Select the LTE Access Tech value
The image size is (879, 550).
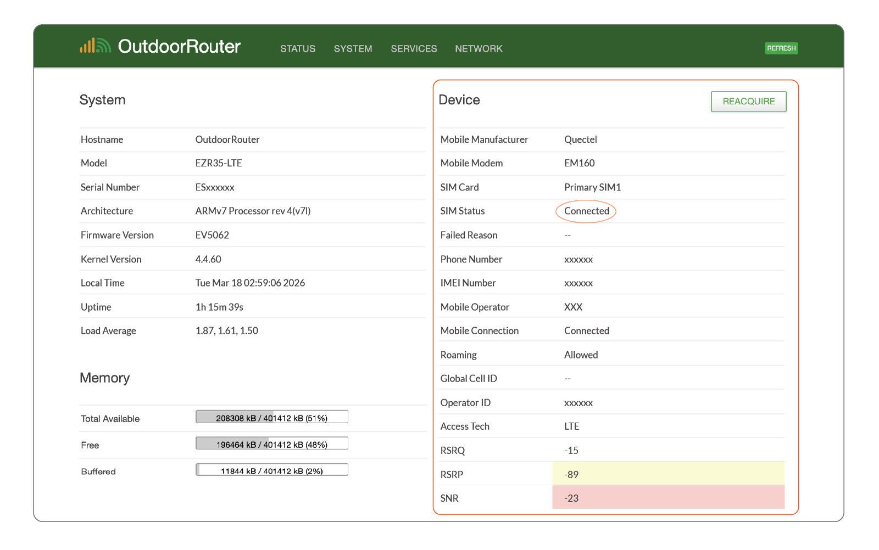click(571, 426)
